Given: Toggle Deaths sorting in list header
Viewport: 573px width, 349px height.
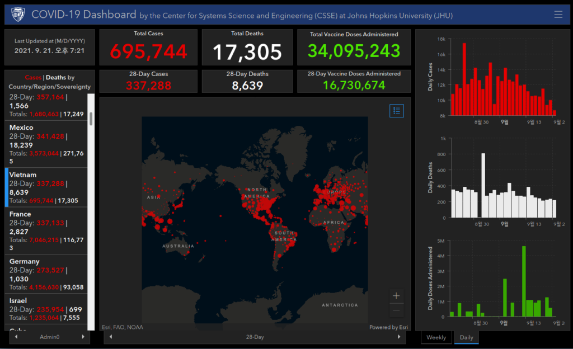Looking at the screenshot, I should [56, 77].
